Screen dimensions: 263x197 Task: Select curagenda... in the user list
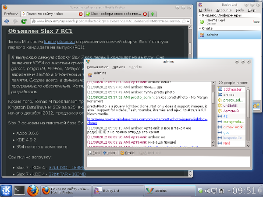click(x=231, y=122)
